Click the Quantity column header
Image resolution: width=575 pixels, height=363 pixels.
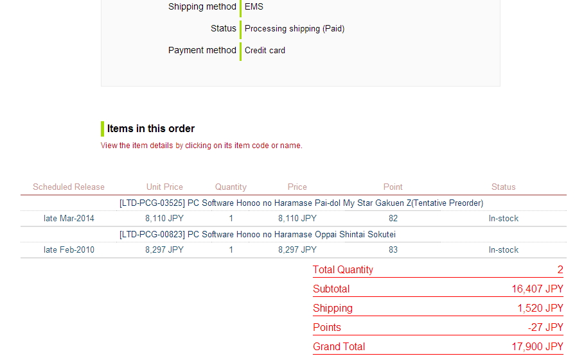[231, 187]
